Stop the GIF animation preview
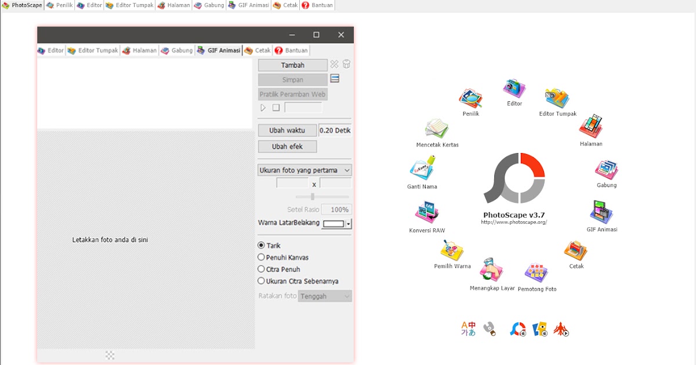 click(276, 108)
